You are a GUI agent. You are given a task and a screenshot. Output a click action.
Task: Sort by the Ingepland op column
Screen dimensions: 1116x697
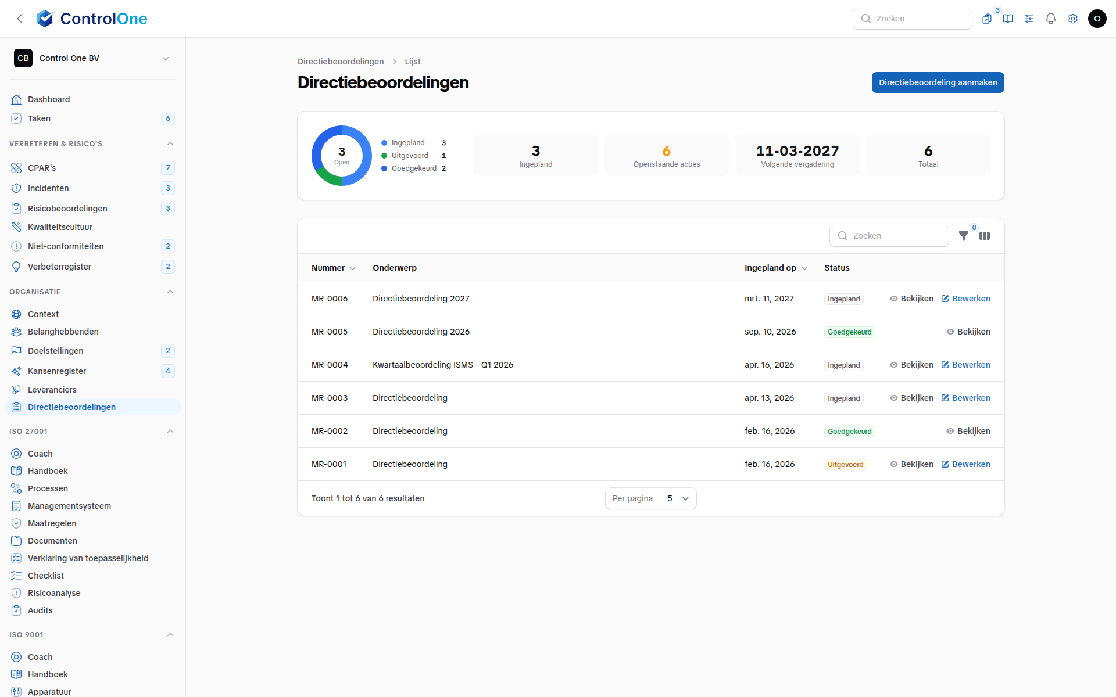(776, 268)
